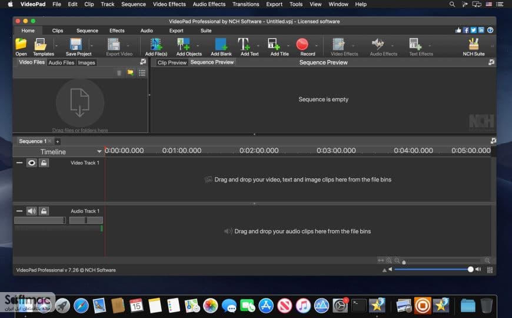Open Spotlight search in the menu bar
Screen dimensions: 512x318
pos(452,4)
